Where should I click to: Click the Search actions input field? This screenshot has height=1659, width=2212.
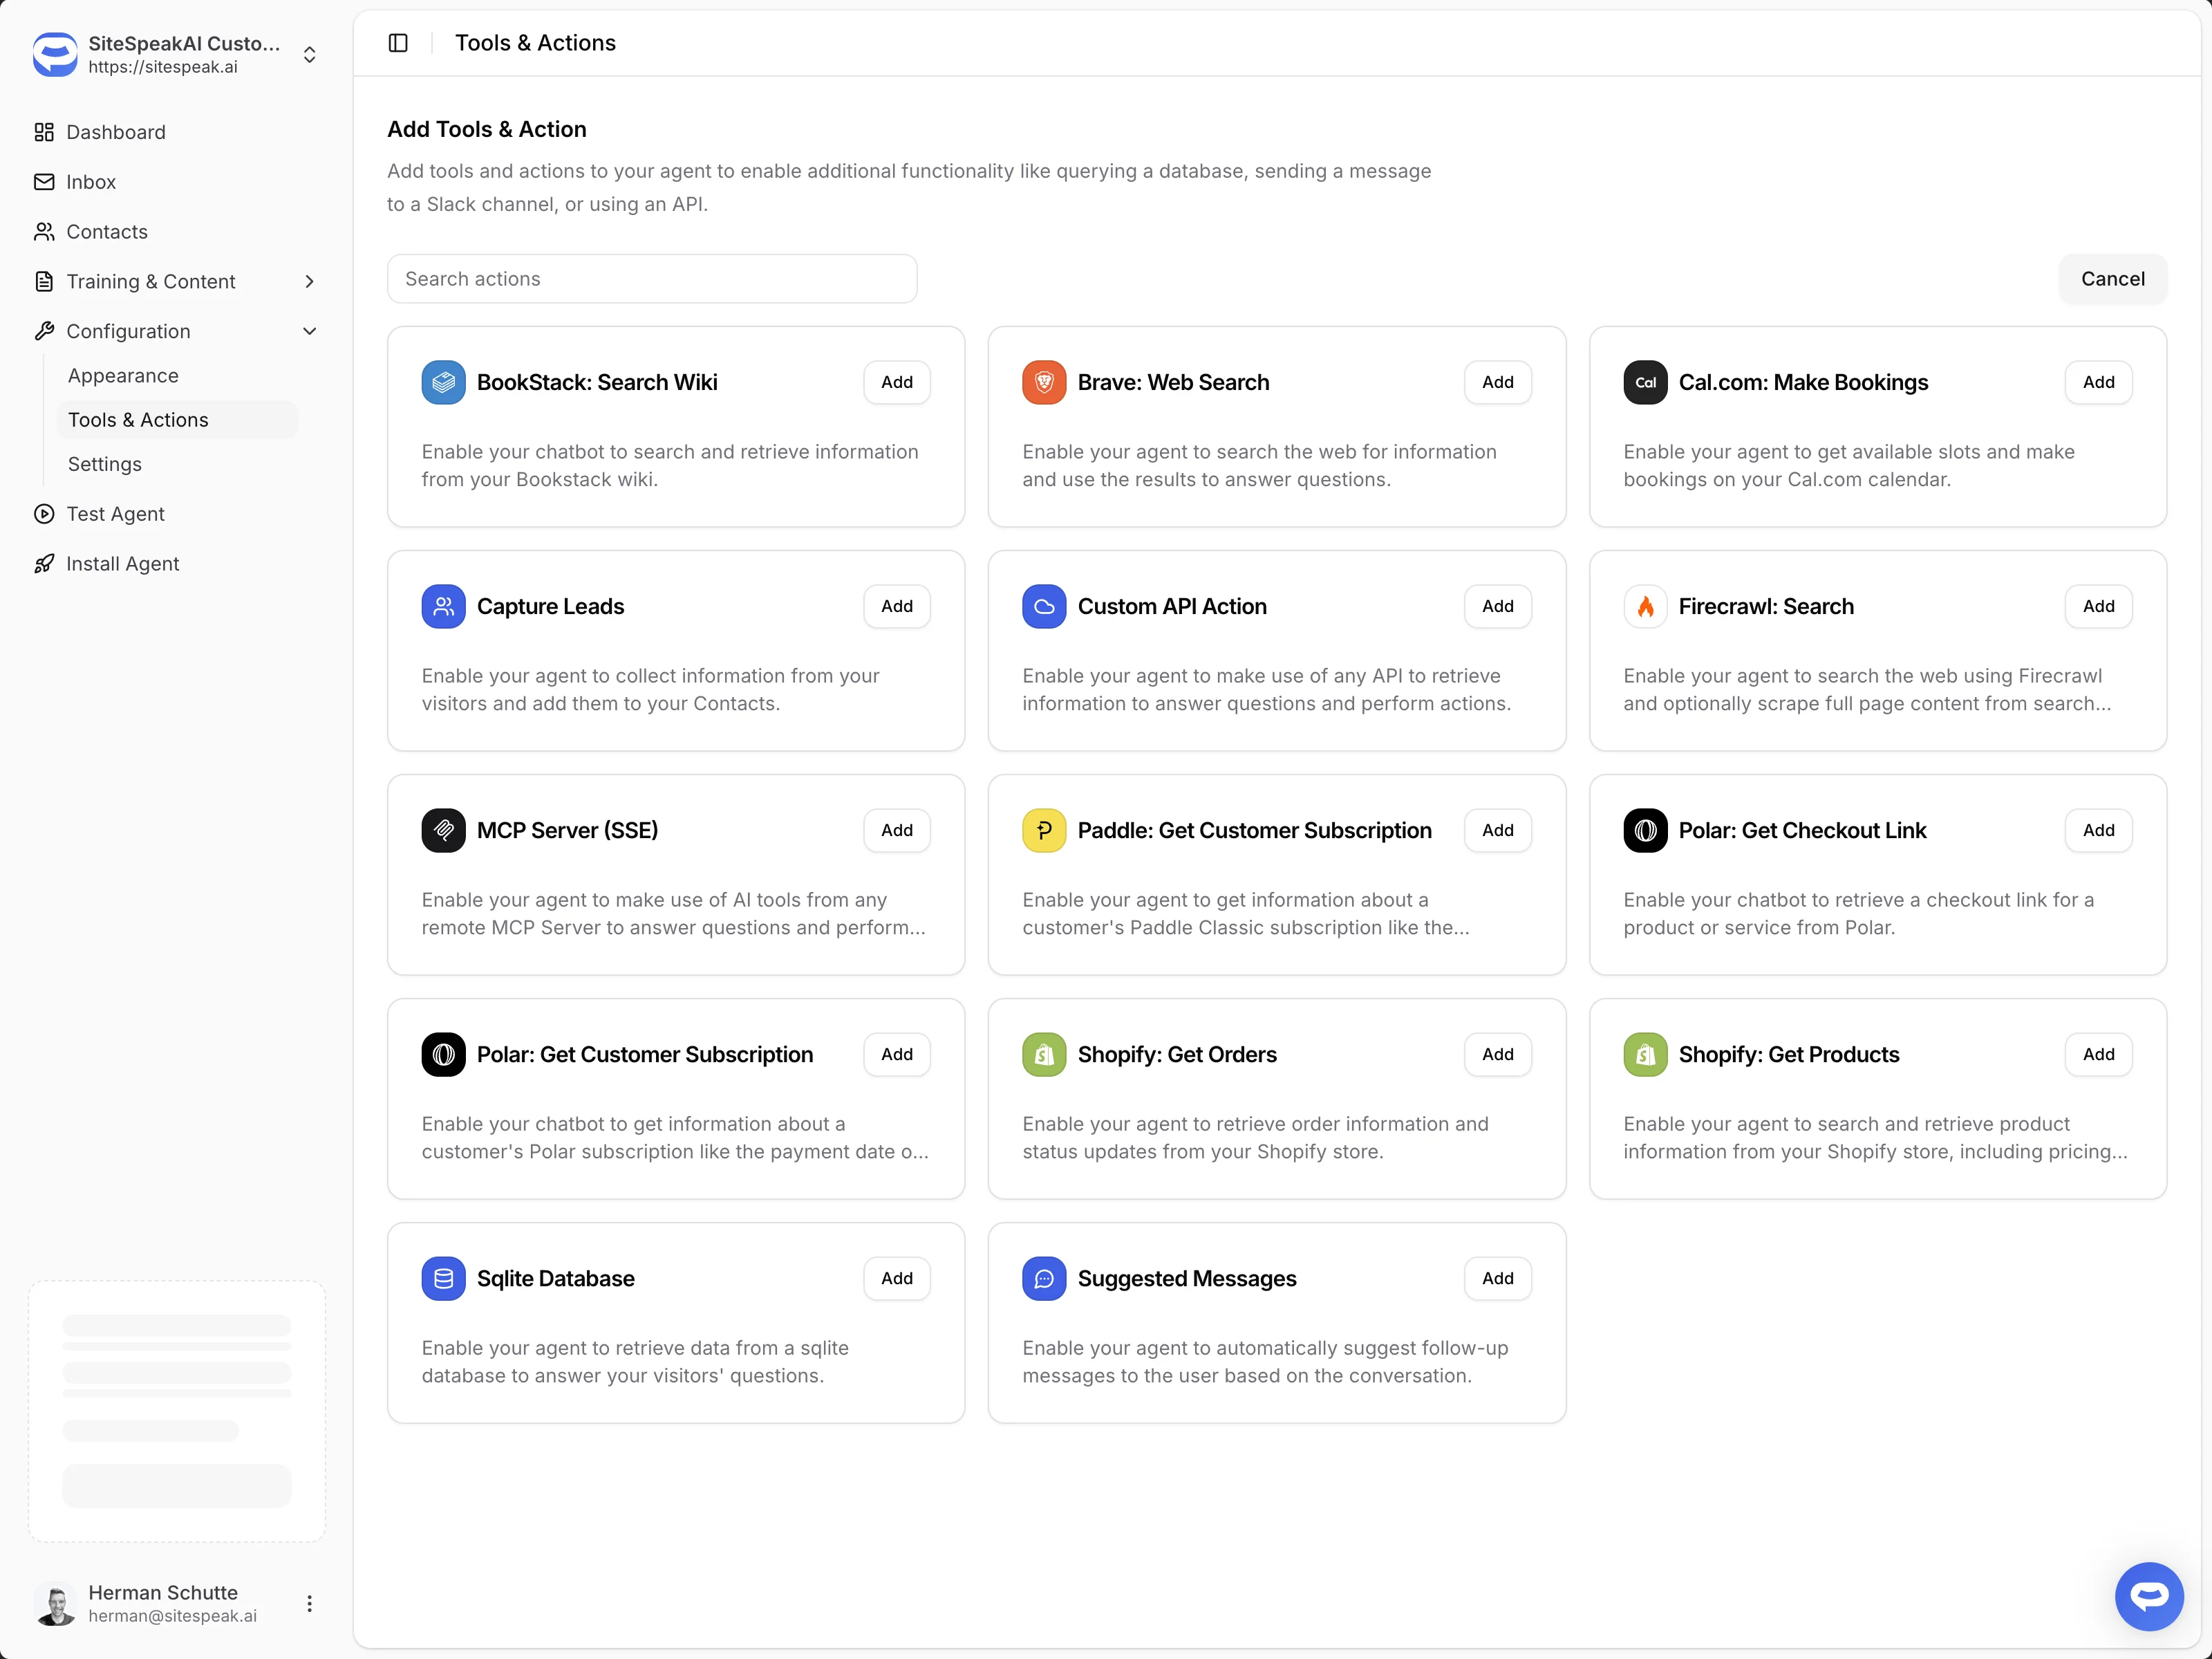pyautogui.click(x=652, y=278)
